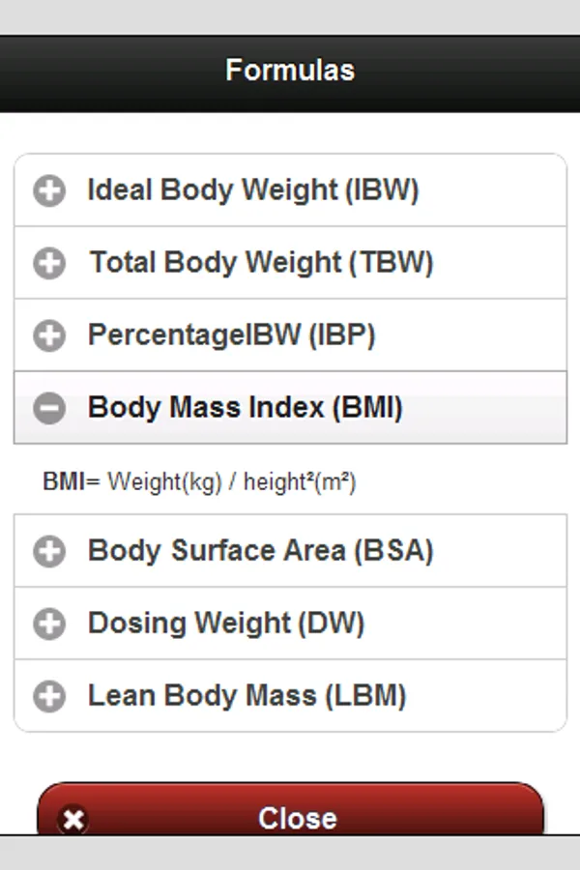580x870 pixels.
Task: Reveal the Lean Body Mass (LBM) formula
Action: point(246,696)
